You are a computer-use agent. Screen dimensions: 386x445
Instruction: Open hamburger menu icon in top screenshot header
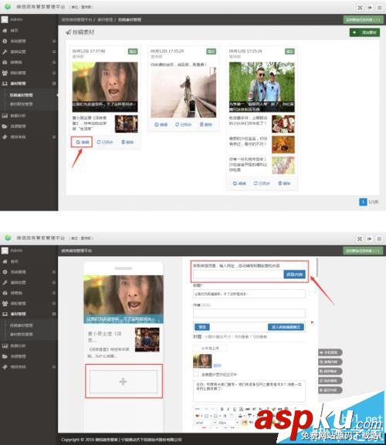[x=379, y=8]
